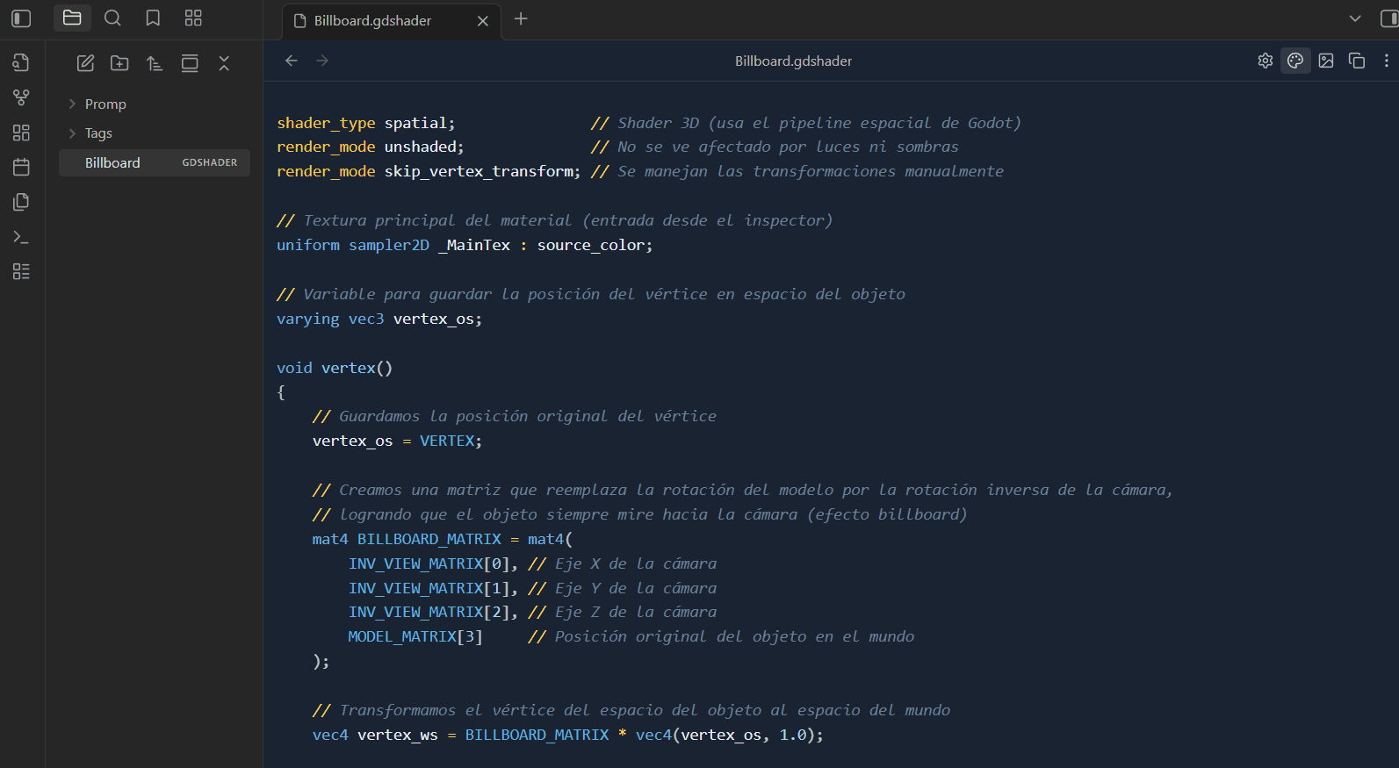The height and width of the screenshot is (768, 1399).
Task: Toggle the right sidebar
Action: [1388, 18]
